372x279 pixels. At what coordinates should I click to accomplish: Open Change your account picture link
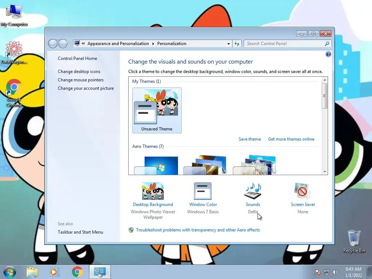pyautogui.click(x=86, y=88)
